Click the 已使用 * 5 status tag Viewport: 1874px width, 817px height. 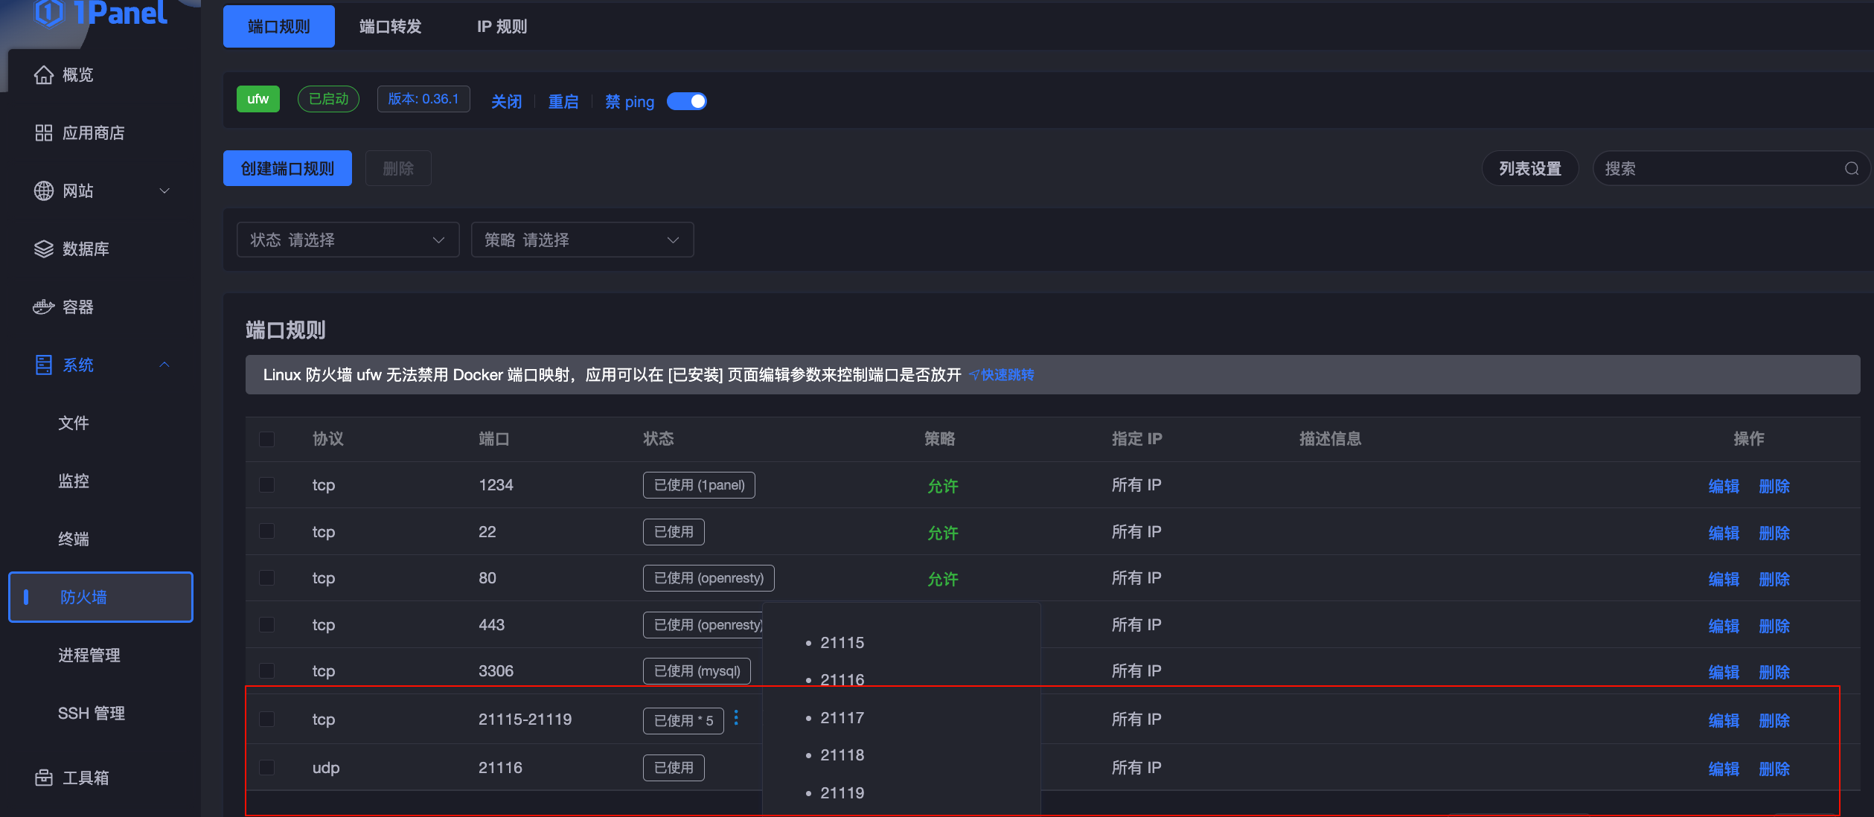coord(683,721)
